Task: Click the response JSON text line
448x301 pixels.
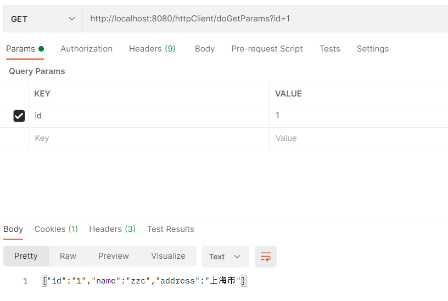Action: click(144, 281)
